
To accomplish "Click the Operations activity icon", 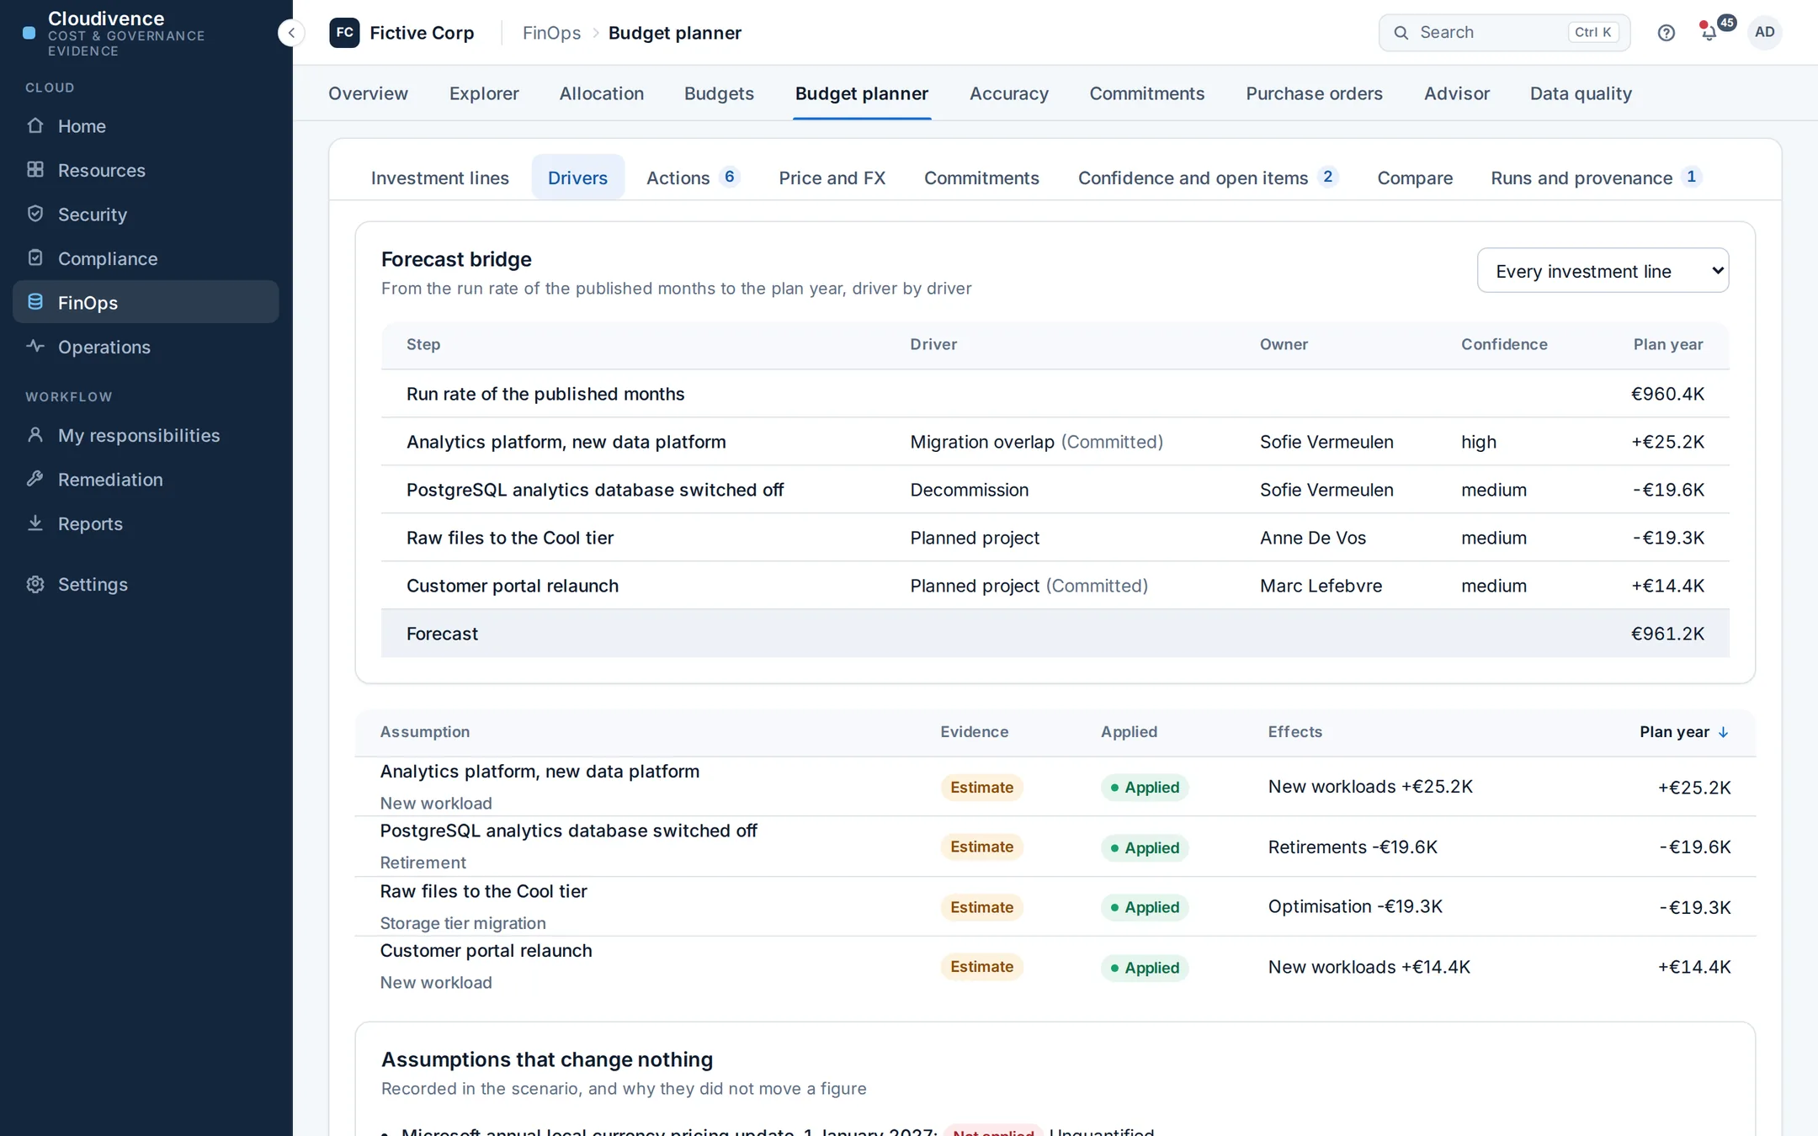I will (35, 346).
